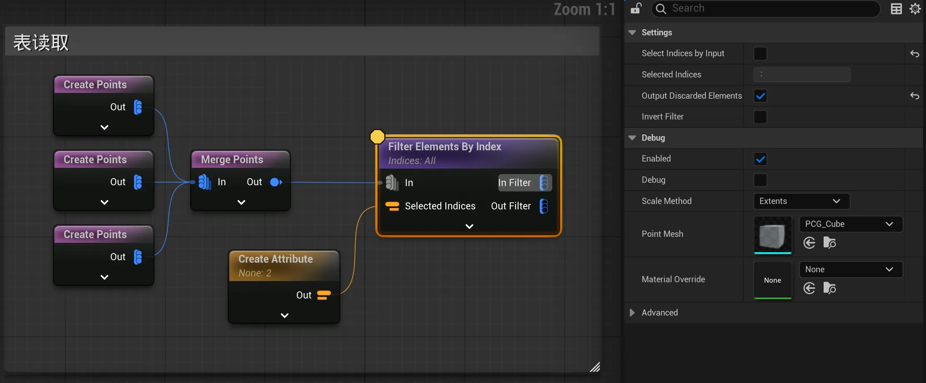Image resolution: width=926 pixels, height=383 pixels.
Task: Browse to Point Mesh in content browser
Action: [829, 243]
